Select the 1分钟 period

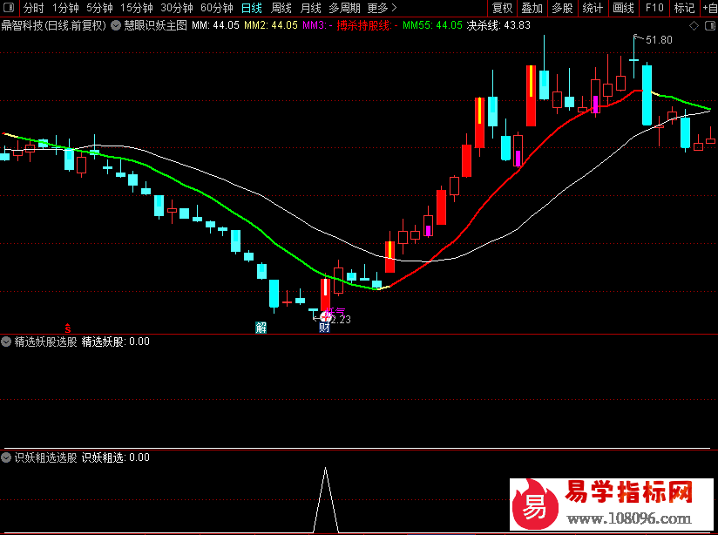click(x=65, y=8)
